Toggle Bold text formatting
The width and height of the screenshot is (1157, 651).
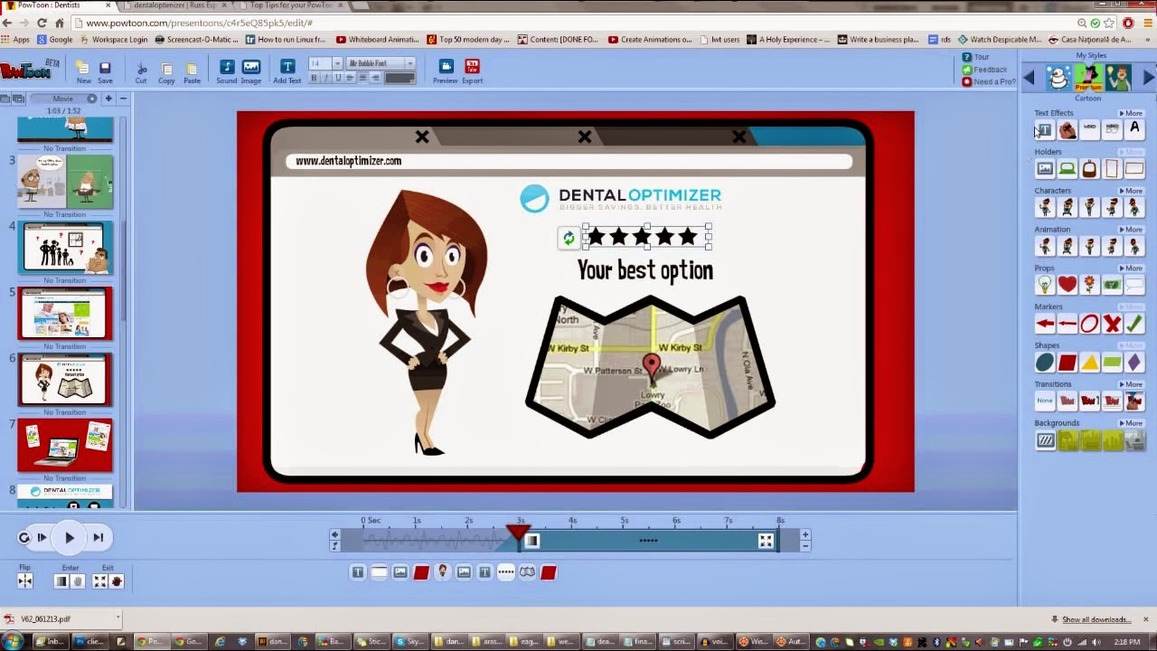point(314,79)
